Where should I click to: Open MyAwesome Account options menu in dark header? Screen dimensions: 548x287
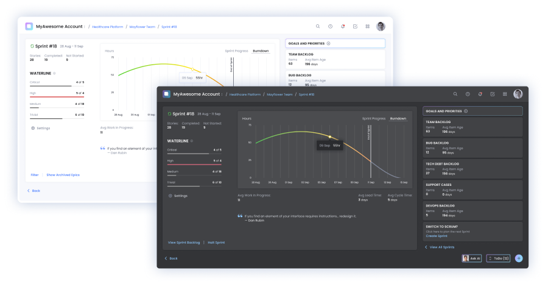pyautogui.click(x=221, y=94)
